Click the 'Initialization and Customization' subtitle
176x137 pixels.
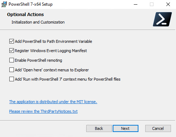(x=38, y=22)
